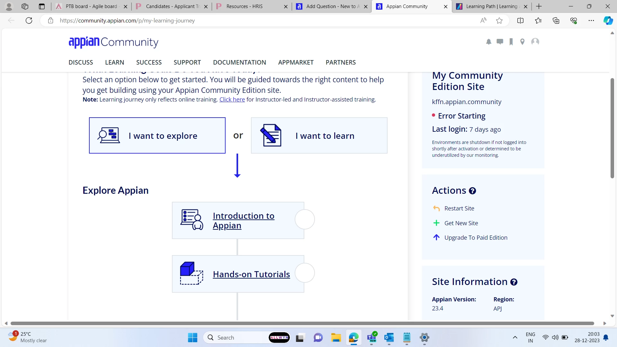Toggle the Hands-on Tutorials completion circle
This screenshot has height=347, width=617.
pos(305,273)
